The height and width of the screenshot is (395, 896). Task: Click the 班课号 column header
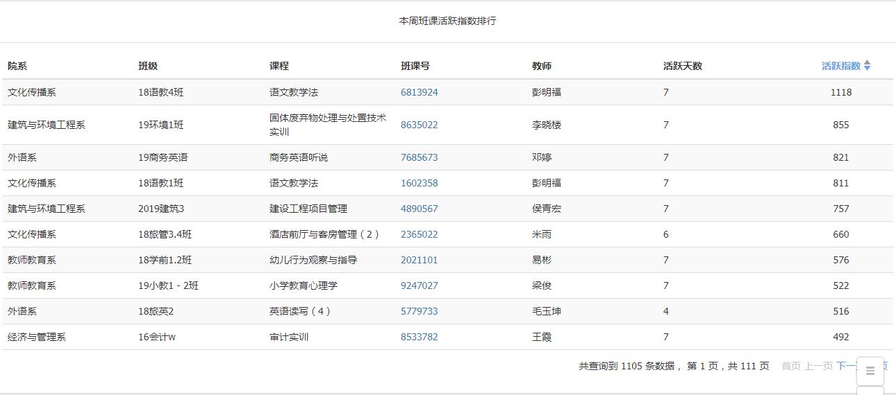point(415,66)
